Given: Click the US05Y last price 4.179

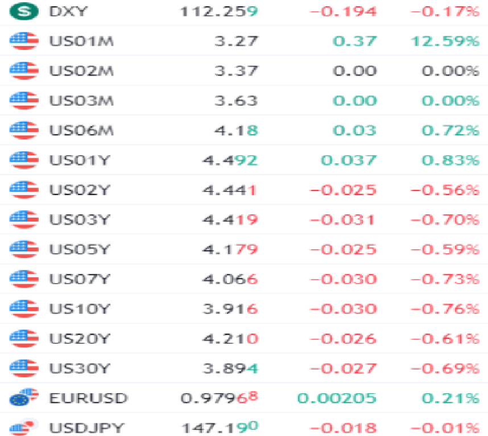Looking at the screenshot, I should tap(230, 250).
